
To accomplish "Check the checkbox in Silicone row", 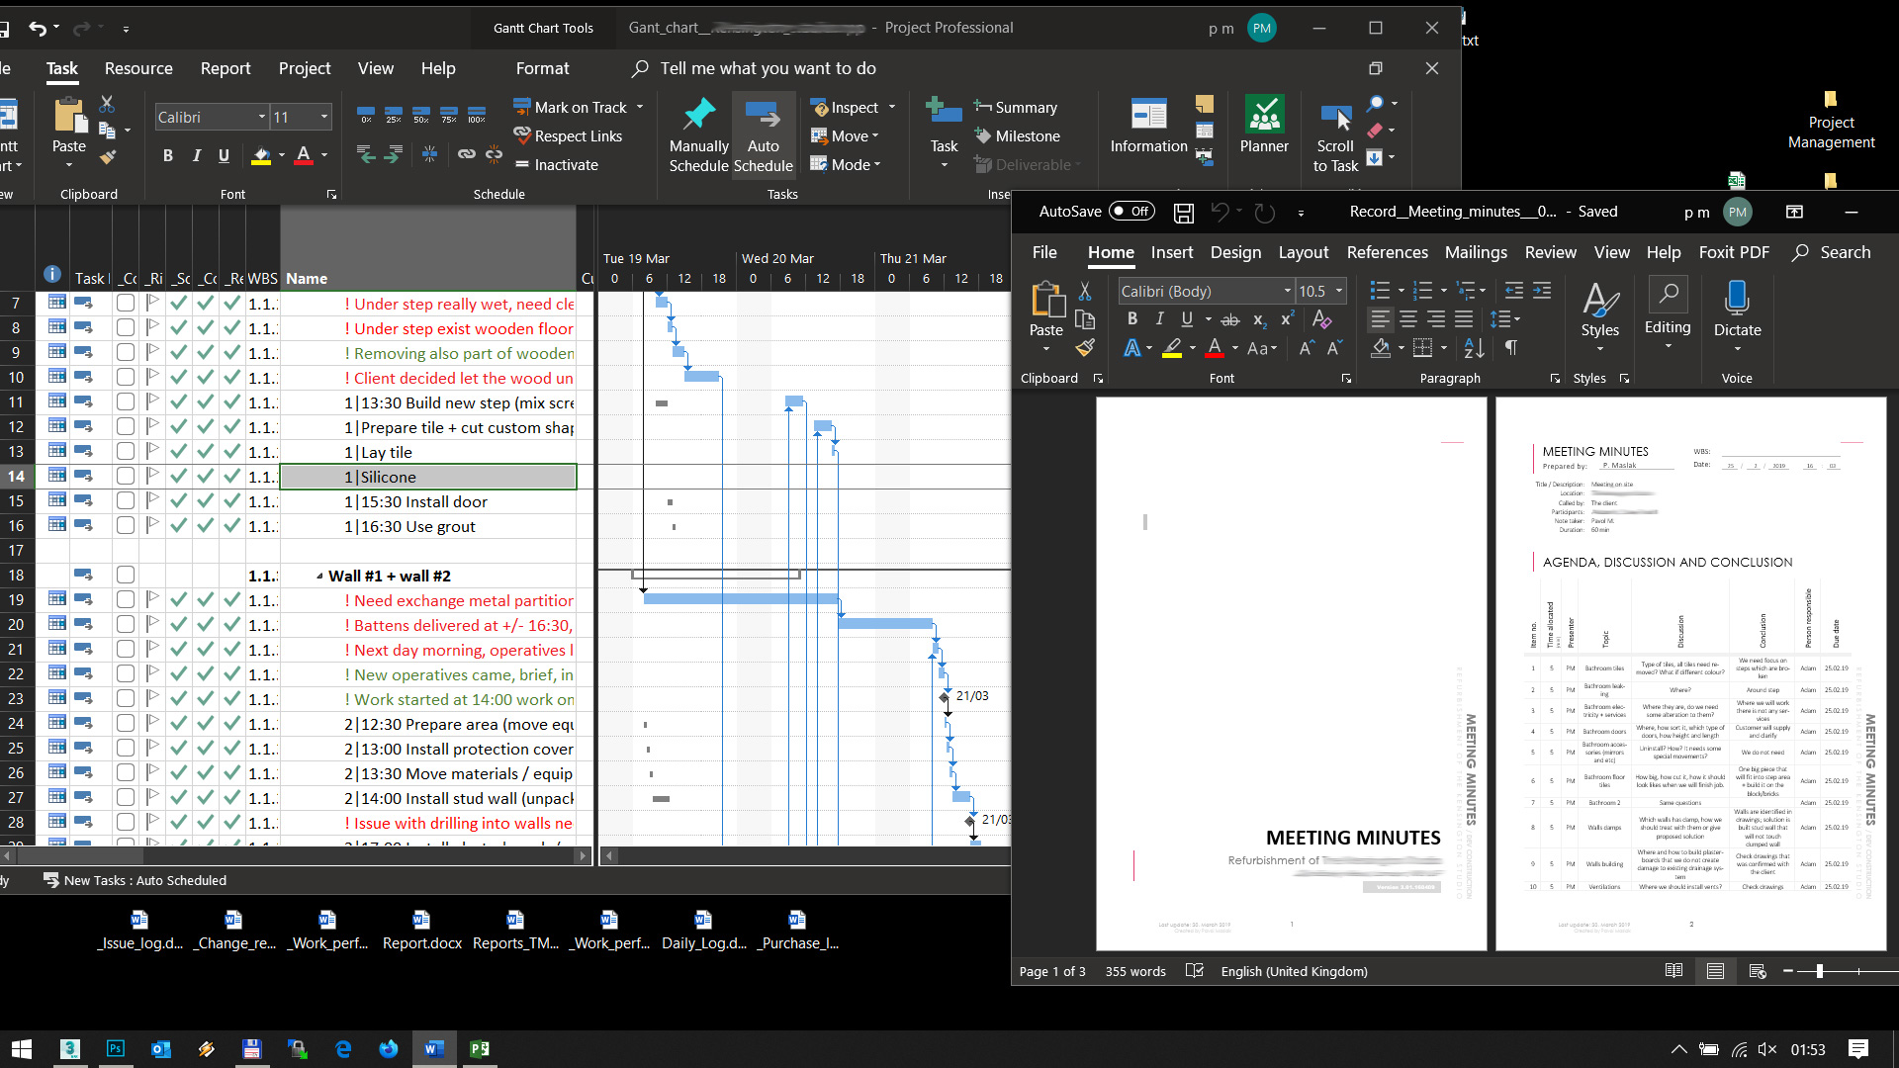I will (x=126, y=477).
